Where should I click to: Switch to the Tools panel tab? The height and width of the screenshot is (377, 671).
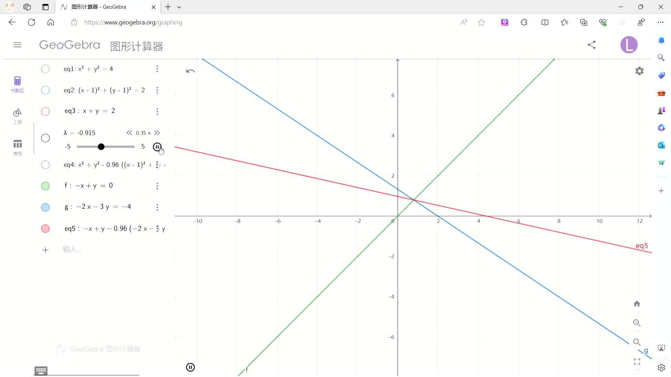[x=17, y=116]
